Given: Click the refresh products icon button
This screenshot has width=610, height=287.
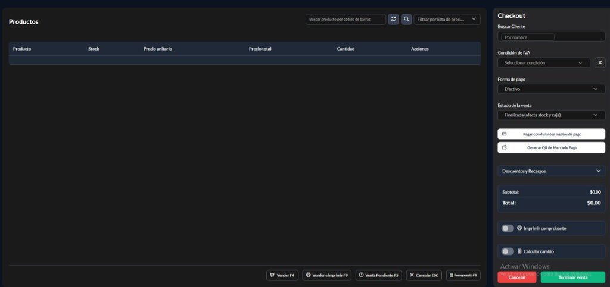Looking at the screenshot, I should 393,20.
